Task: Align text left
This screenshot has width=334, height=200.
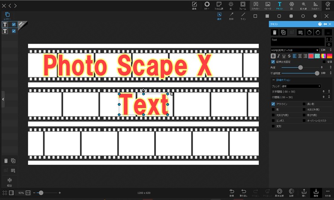Action: tap(295, 56)
